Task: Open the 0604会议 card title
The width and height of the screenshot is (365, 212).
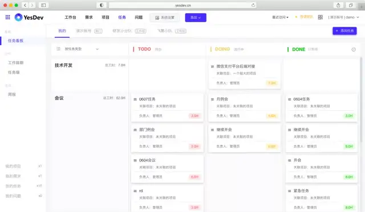Action: (x=147, y=160)
